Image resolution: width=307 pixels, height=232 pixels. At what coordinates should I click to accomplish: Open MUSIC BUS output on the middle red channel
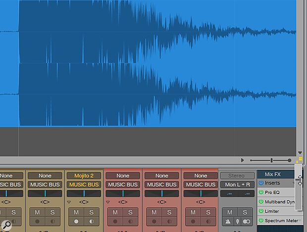162,184
